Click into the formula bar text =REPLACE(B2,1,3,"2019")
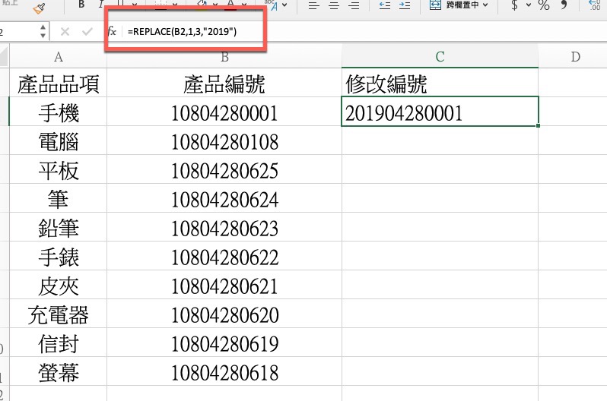Image resolution: width=607 pixels, height=401 pixels. (182, 31)
